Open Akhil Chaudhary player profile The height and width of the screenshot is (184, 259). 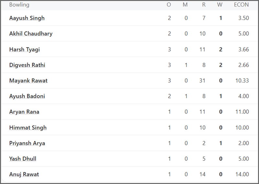pos(31,34)
